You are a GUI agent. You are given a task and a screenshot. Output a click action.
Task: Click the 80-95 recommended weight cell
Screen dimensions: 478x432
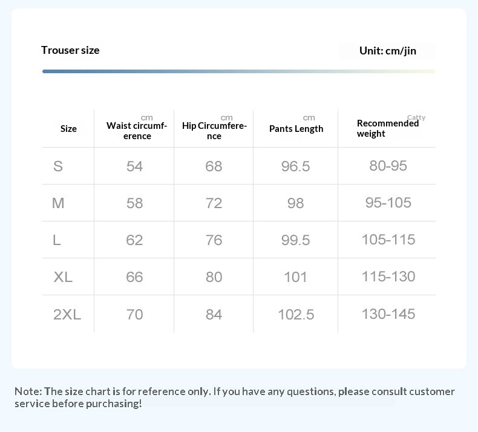click(388, 166)
